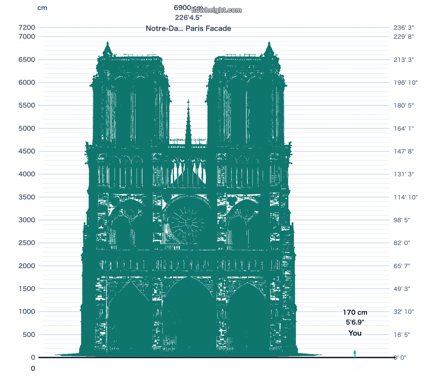Click the '170 cm' label

(x=355, y=312)
